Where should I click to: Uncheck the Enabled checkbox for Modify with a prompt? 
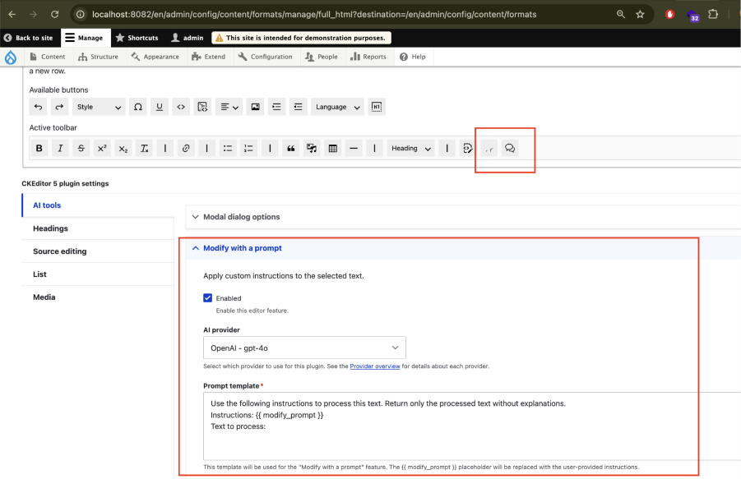tap(208, 298)
